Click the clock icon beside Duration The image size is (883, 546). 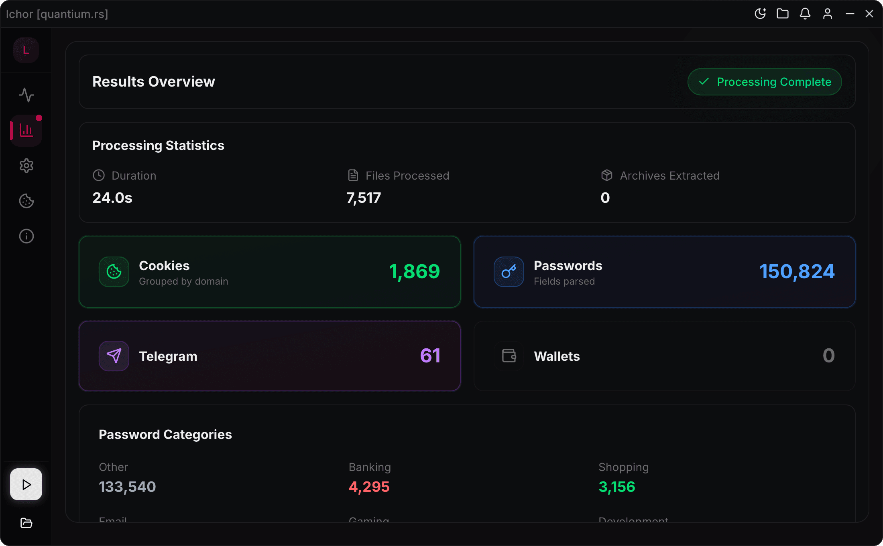99,175
